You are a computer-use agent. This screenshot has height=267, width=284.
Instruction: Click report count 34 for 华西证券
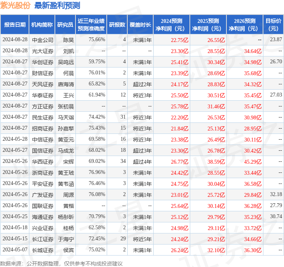[x=123, y=161]
